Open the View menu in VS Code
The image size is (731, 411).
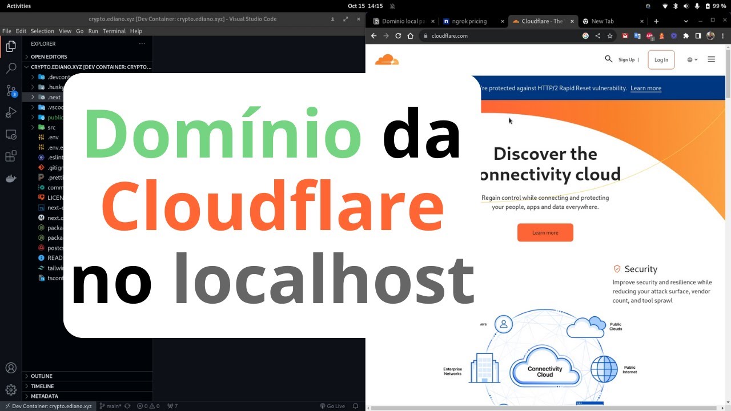(65, 31)
